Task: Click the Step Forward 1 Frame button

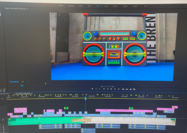Action: (x=115, y=89)
